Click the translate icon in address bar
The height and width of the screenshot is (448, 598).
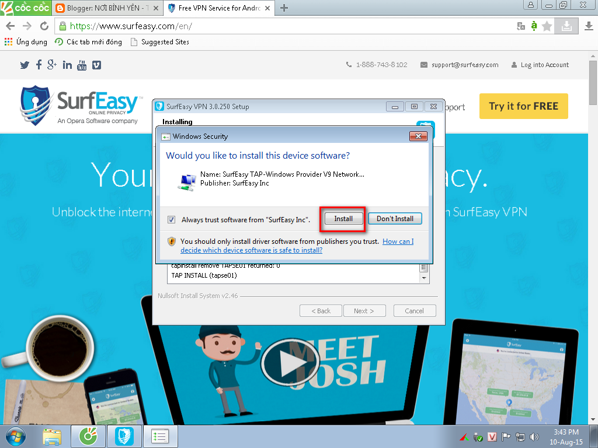click(x=520, y=26)
